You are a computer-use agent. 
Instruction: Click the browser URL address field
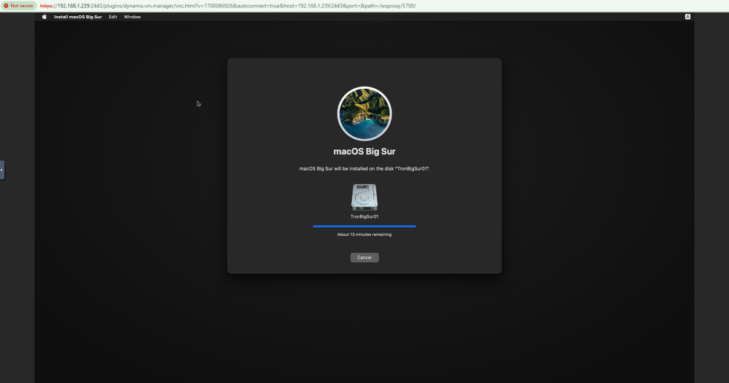tap(227, 6)
